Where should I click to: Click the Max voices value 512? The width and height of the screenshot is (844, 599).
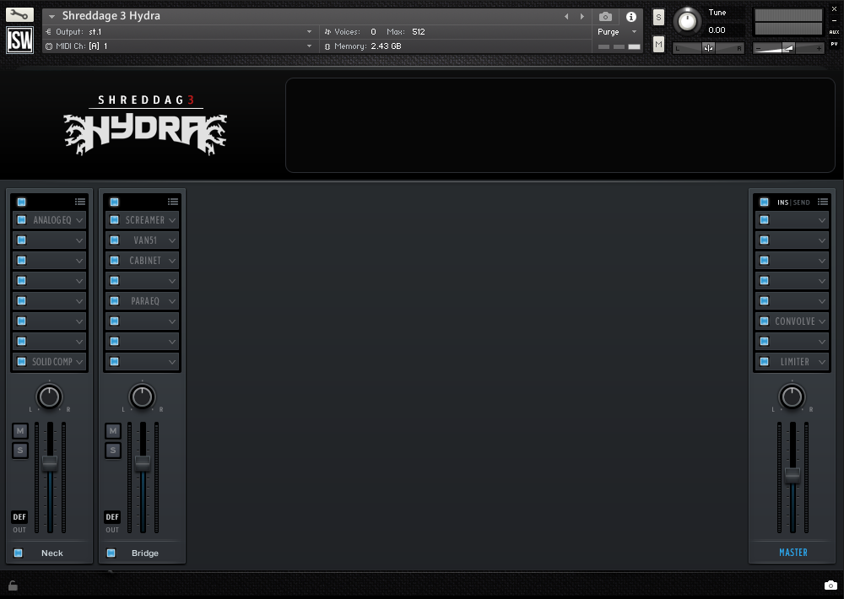pos(419,32)
